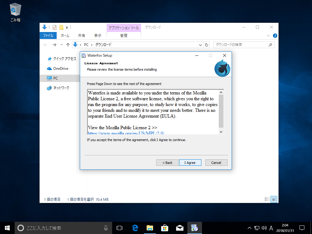Click the Waterfox logo in setup header
The width and height of the screenshot is (312, 234).
tap(222, 68)
